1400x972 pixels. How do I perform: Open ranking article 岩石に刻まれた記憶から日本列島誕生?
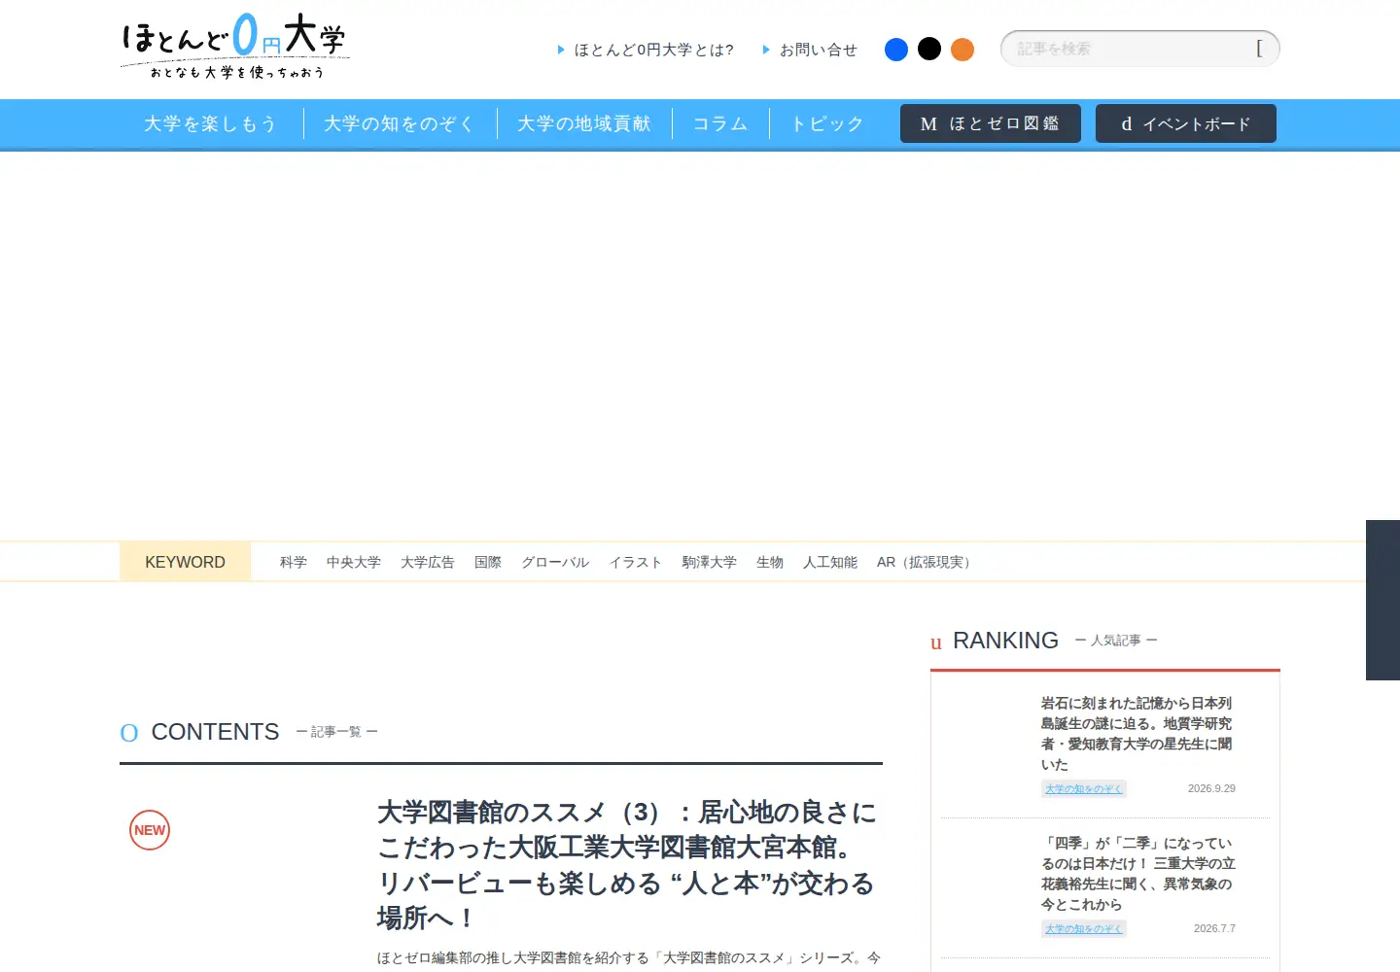click(1137, 734)
